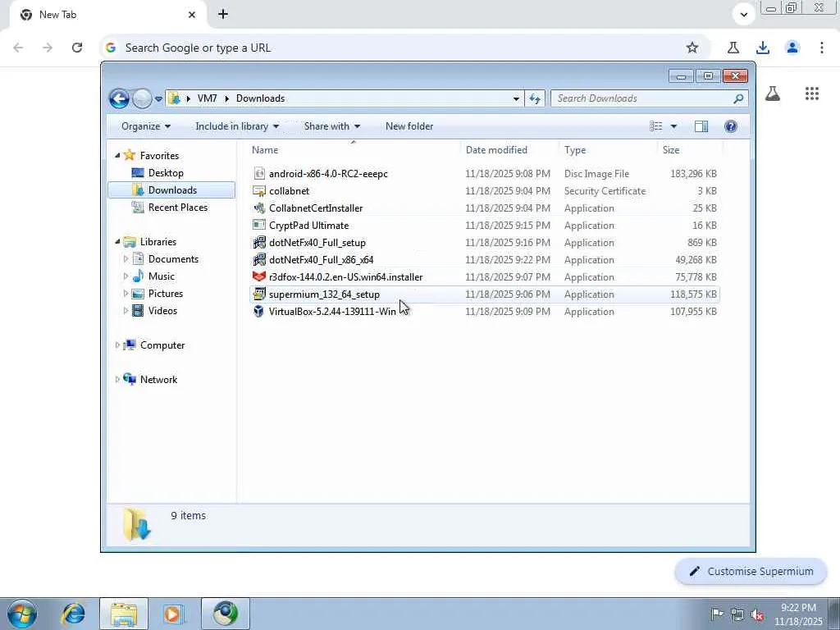The height and width of the screenshot is (630, 840).
Task: Open the Organize menu
Action: coord(146,126)
